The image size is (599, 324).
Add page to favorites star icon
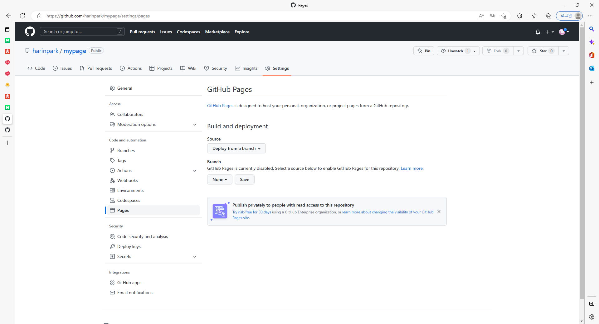coord(504,16)
